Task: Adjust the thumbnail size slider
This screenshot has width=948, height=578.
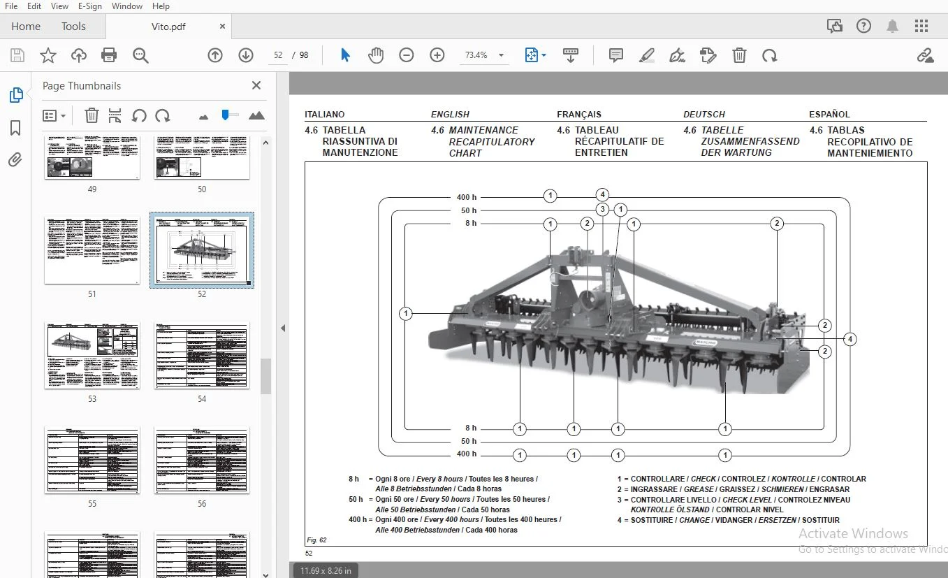Action: pyautogui.click(x=225, y=114)
